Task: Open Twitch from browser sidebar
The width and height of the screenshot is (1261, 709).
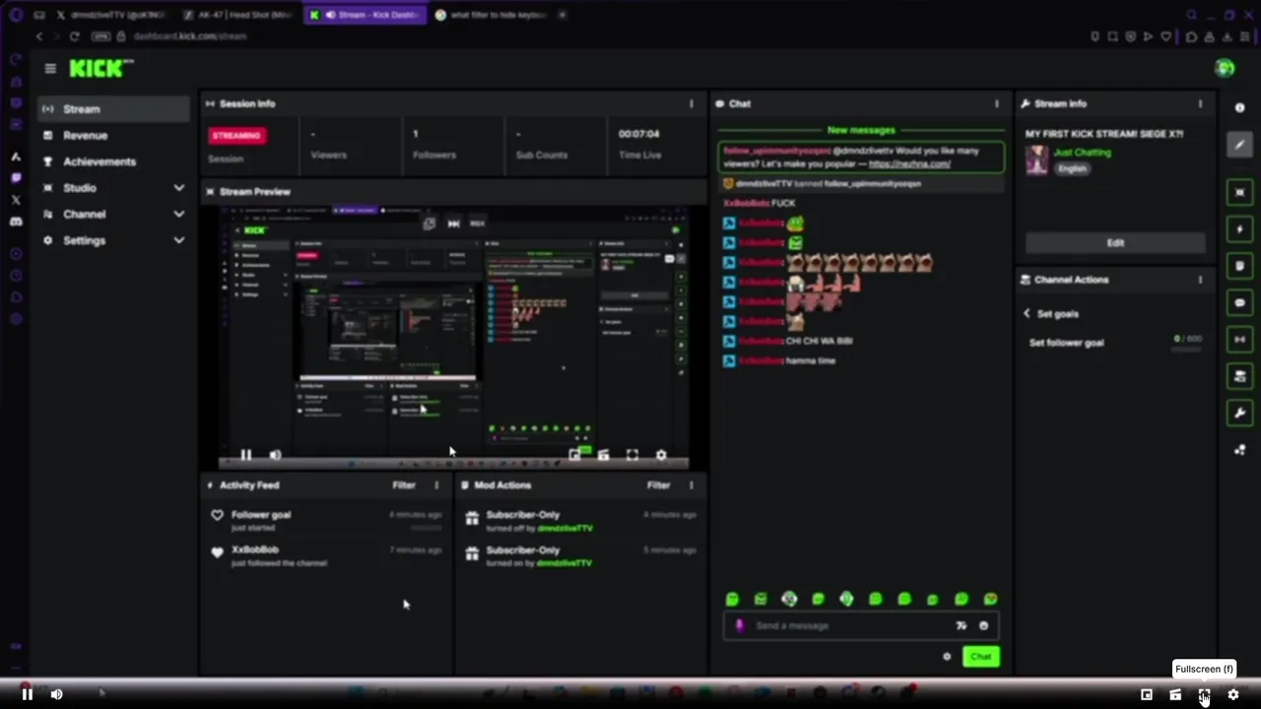Action: [16, 178]
